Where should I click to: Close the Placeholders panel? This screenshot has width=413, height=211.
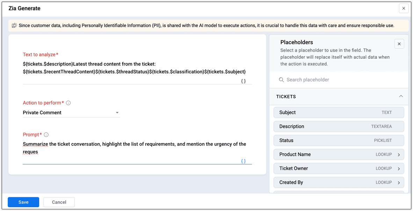[x=399, y=44]
